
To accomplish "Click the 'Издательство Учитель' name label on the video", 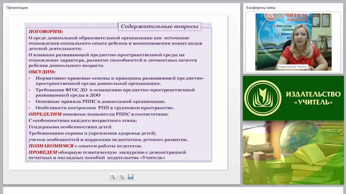I will (293, 67).
